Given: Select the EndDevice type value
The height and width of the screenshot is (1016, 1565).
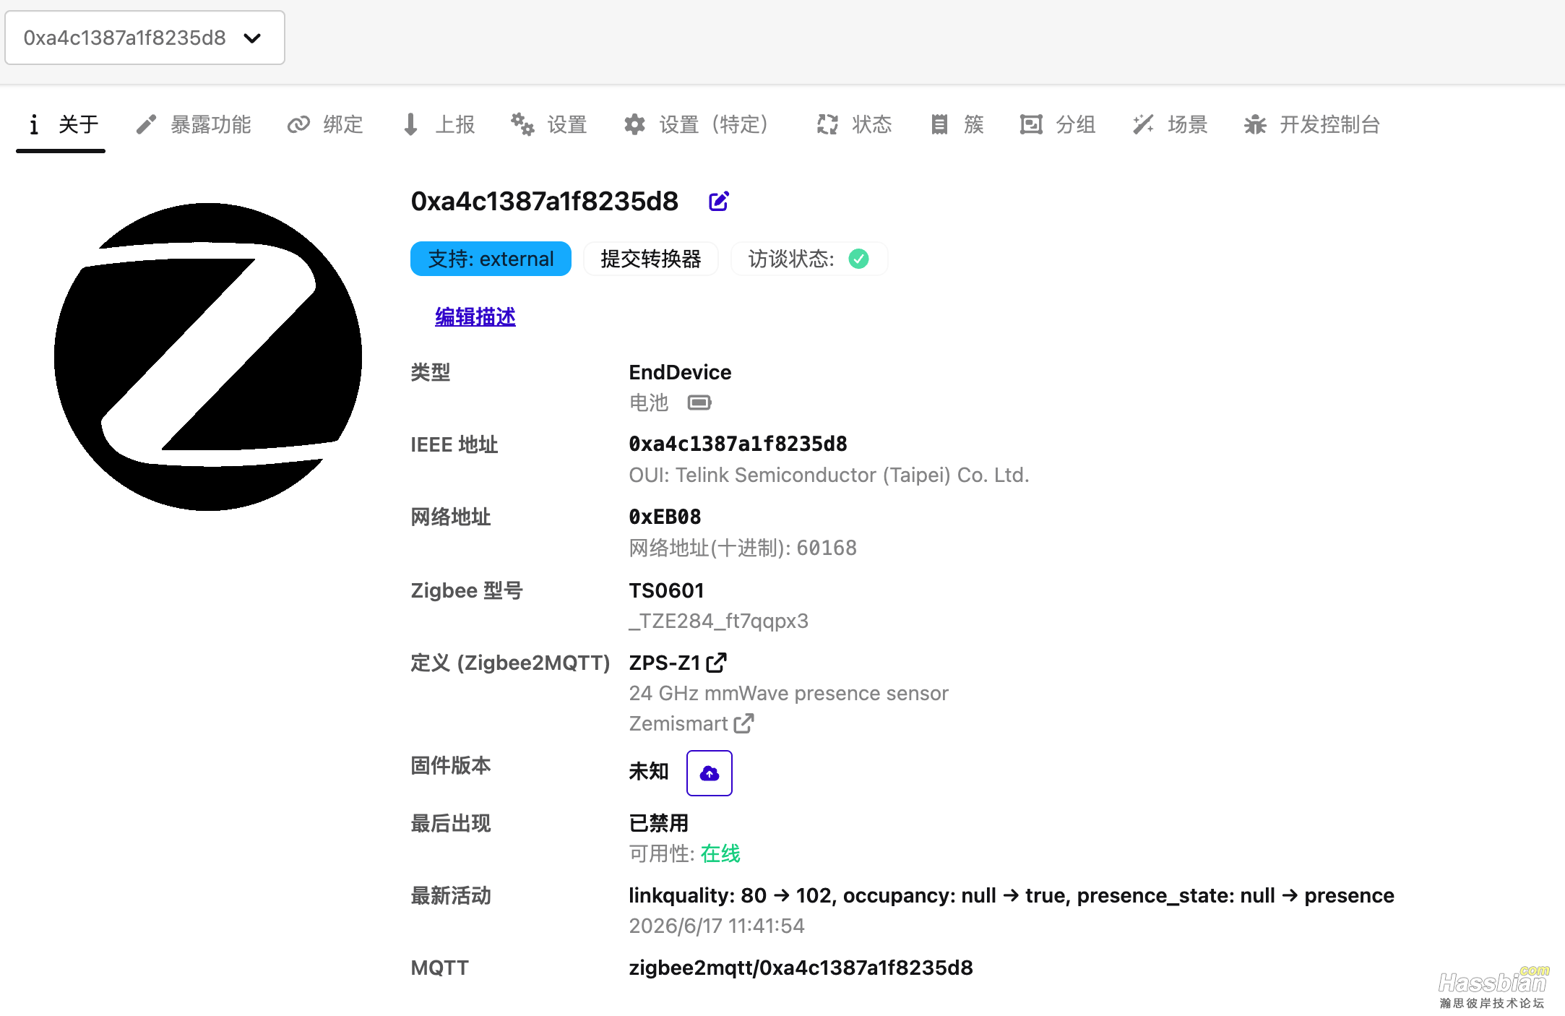Looking at the screenshot, I should pos(680,372).
